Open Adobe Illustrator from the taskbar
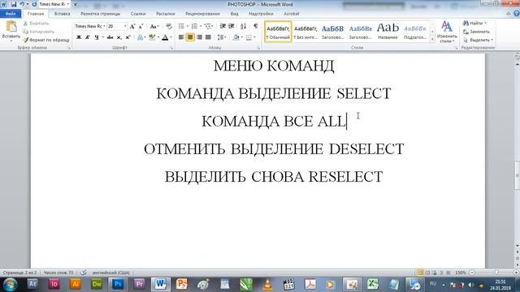Screen dimensions: 520x292 pos(76,284)
